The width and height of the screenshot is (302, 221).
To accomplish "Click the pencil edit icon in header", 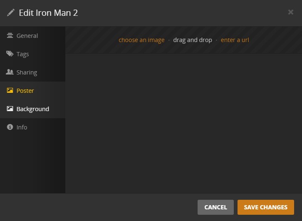I will click(10, 13).
